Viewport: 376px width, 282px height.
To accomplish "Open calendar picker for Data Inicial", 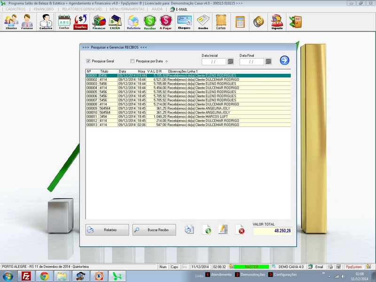I will tap(230, 62).
